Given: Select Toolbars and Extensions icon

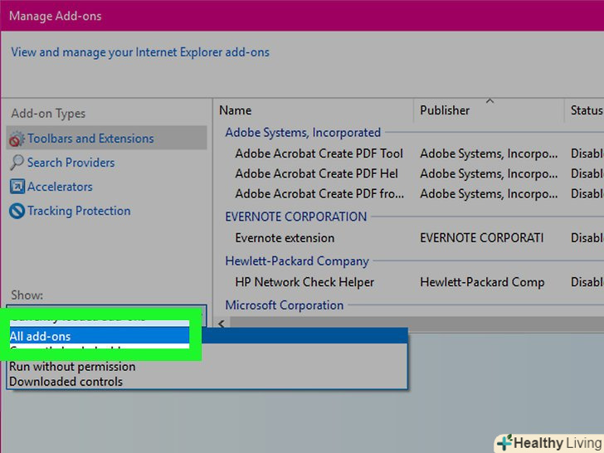Looking at the screenshot, I should [17, 139].
